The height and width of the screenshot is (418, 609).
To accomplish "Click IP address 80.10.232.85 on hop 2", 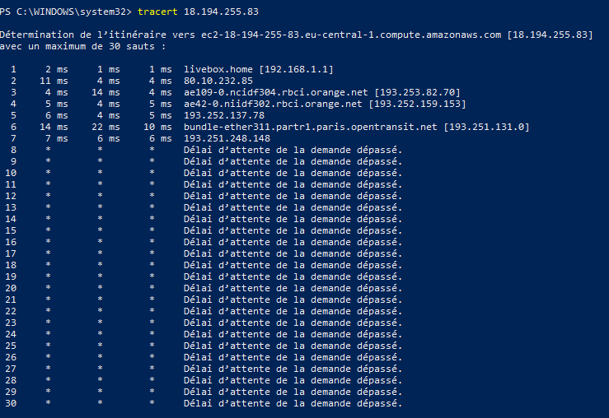I will [219, 81].
